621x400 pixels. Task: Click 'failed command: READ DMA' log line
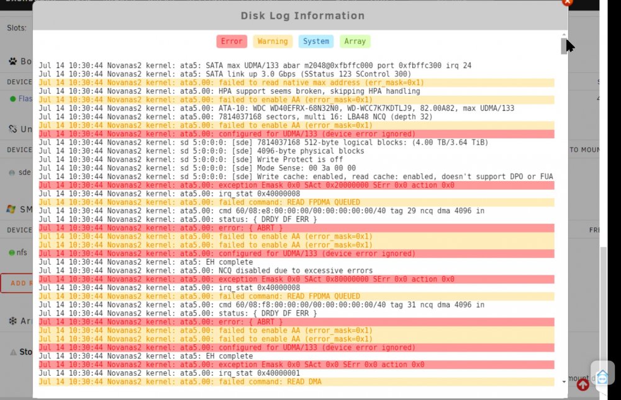(x=296, y=382)
